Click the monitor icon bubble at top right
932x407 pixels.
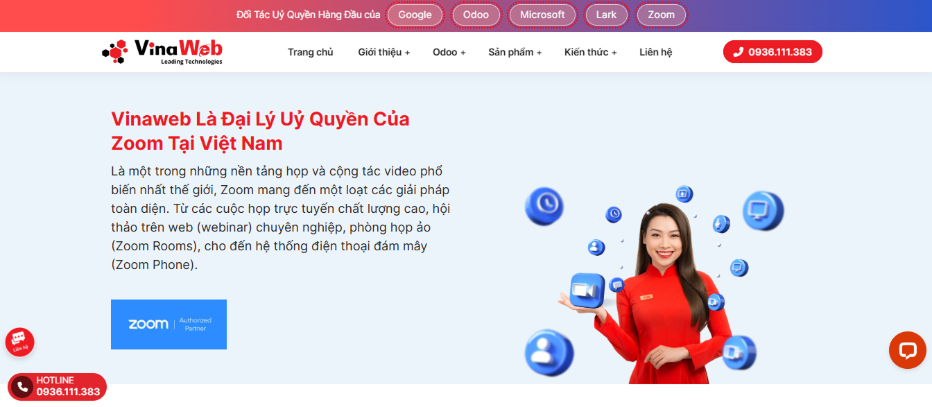click(x=762, y=210)
